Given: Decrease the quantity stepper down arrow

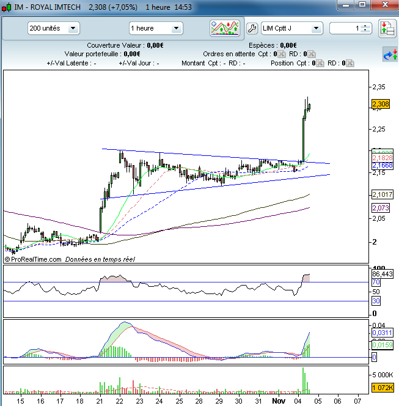Looking at the screenshot, I should point(365,31).
